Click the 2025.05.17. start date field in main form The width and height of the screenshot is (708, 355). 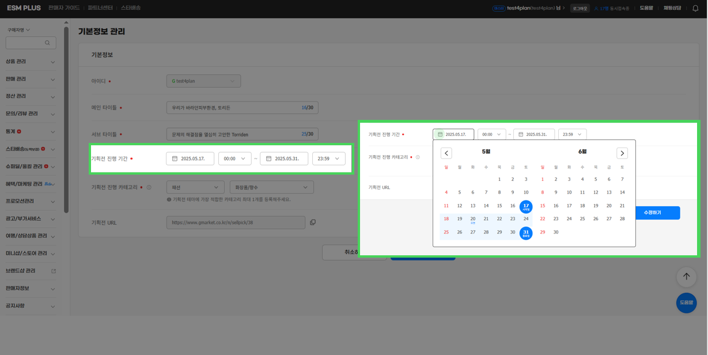pos(190,158)
